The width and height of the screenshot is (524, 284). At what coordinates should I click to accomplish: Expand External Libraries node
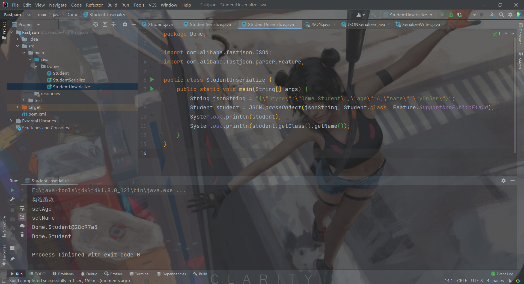(11, 121)
